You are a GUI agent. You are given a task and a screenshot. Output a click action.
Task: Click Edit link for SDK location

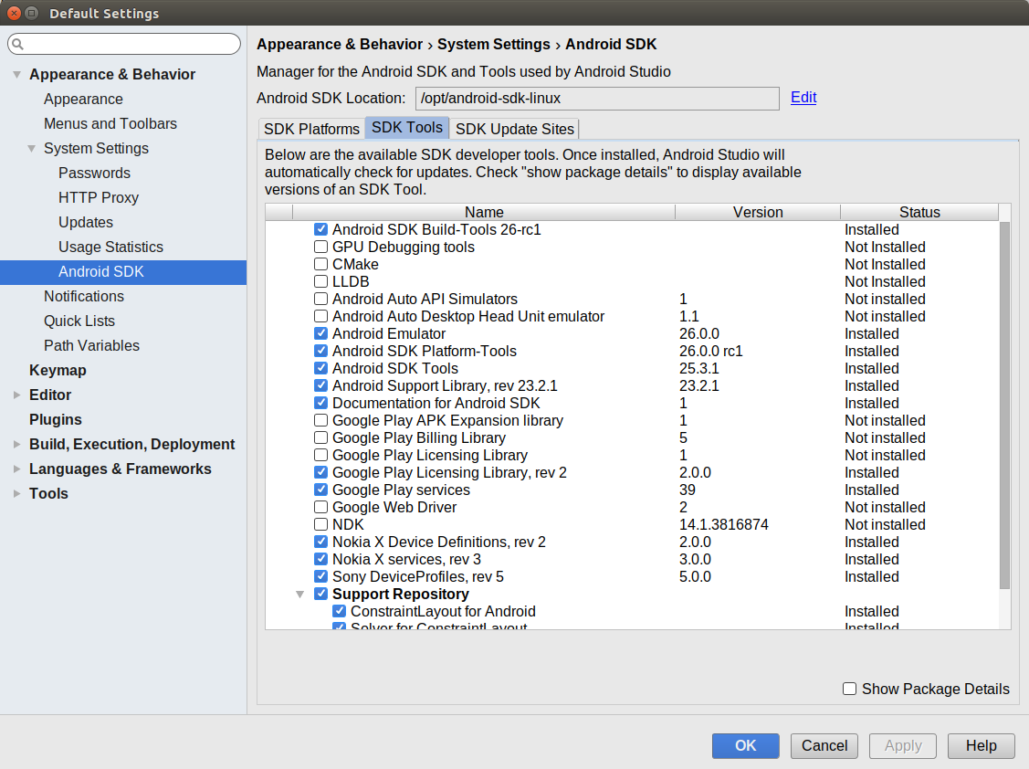point(803,97)
